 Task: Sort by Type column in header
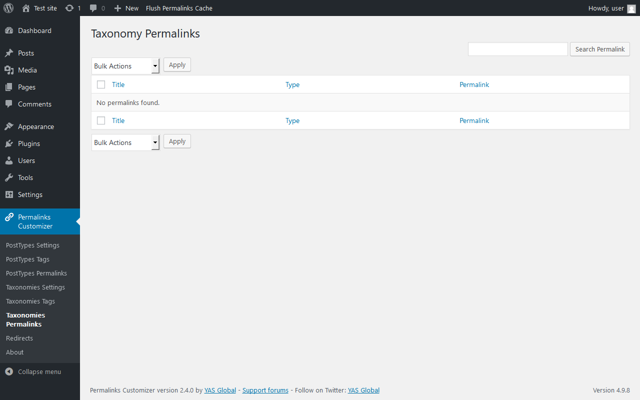292,84
